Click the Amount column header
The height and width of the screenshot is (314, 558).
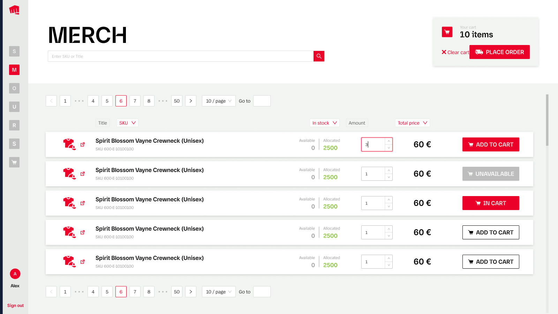pos(357,123)
